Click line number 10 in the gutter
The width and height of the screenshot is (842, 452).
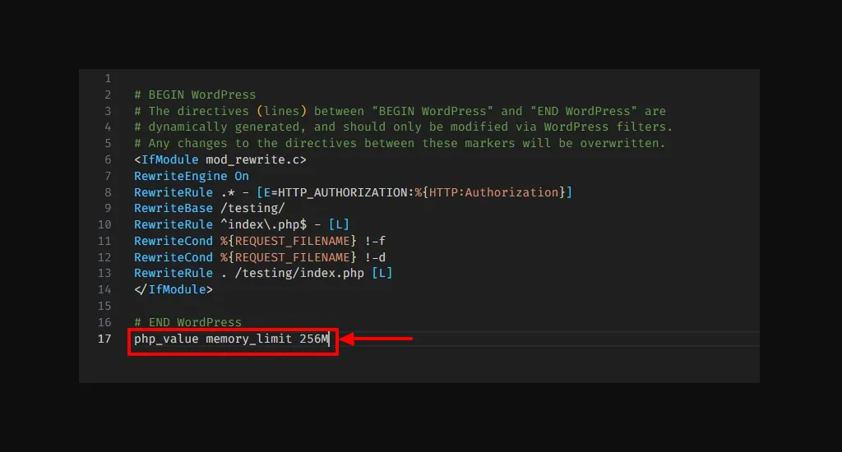[104, 224]
